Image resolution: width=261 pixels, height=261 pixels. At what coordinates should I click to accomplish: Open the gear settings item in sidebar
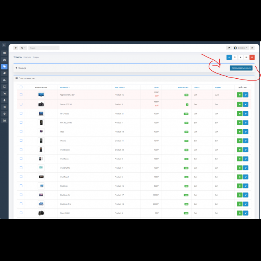(x=4, y=114)
